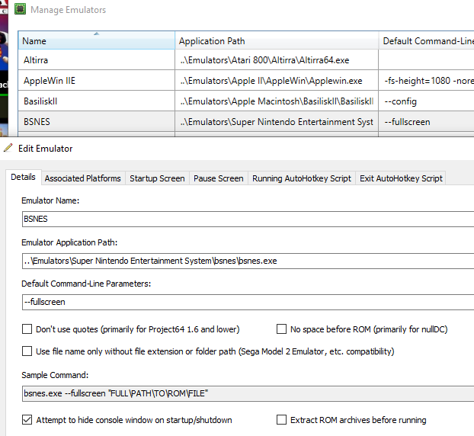Viewport: 474px width, 436px height.
Task: Open the Running AutoHotkey Script tab
Action: pos(302,178)
